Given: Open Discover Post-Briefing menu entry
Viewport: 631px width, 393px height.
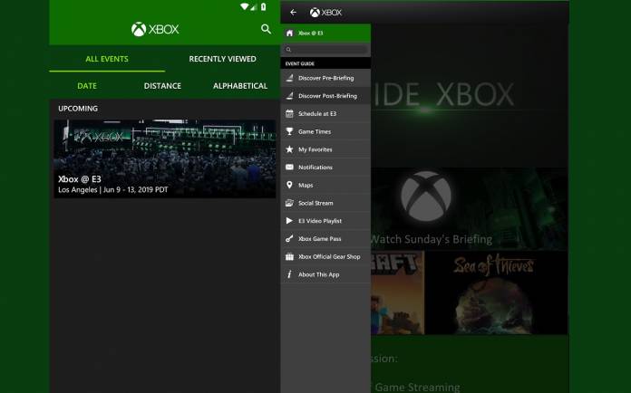Looking at the screenshot, I should (x=325, y=96).
